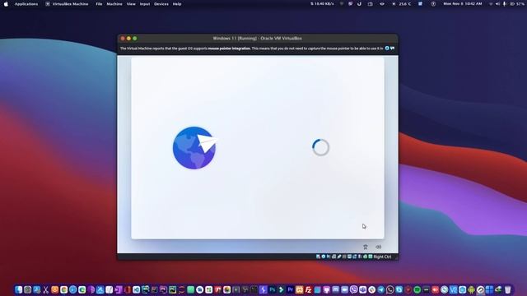527x296 pixels.
Task: Open Viber from the dock
Action: (x=353, y=289)
